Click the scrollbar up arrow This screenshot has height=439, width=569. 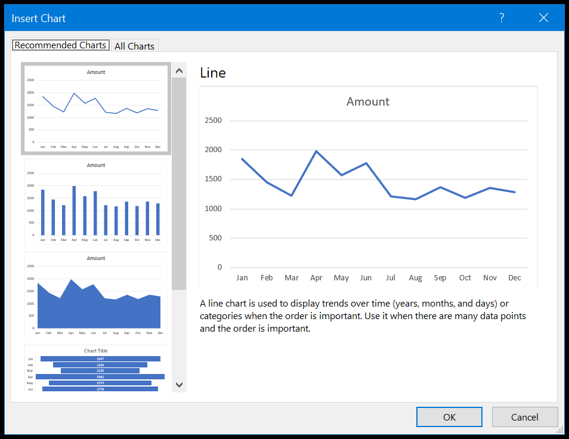click(x=179, y=70)
